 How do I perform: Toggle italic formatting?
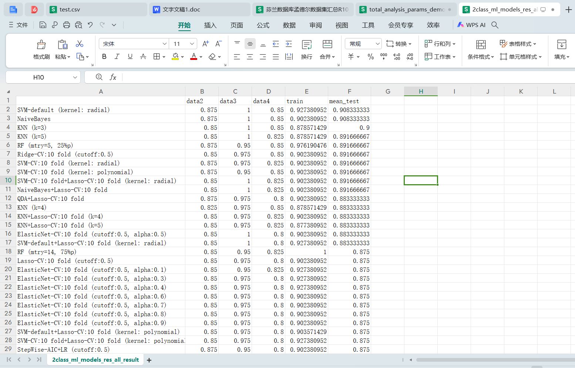[117, 57]
